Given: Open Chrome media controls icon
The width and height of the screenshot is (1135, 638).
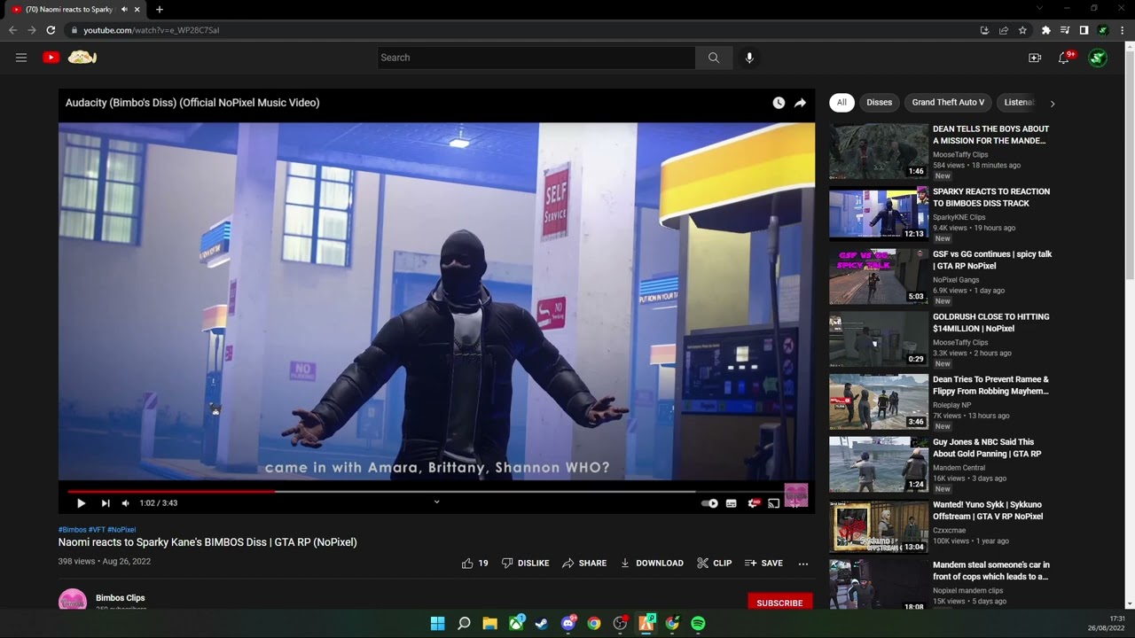Looking at the screenshot, I should coord(1065,30).
